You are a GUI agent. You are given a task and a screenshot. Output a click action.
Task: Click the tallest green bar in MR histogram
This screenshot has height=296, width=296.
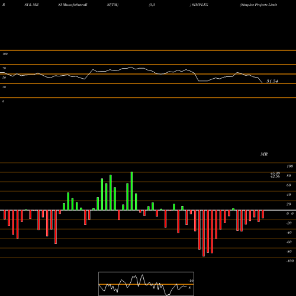click(131, 191)
